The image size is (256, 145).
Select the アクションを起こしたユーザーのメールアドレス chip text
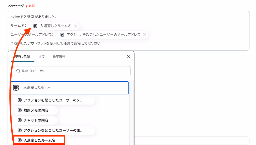pyautogui.click(x=103, y=35)
